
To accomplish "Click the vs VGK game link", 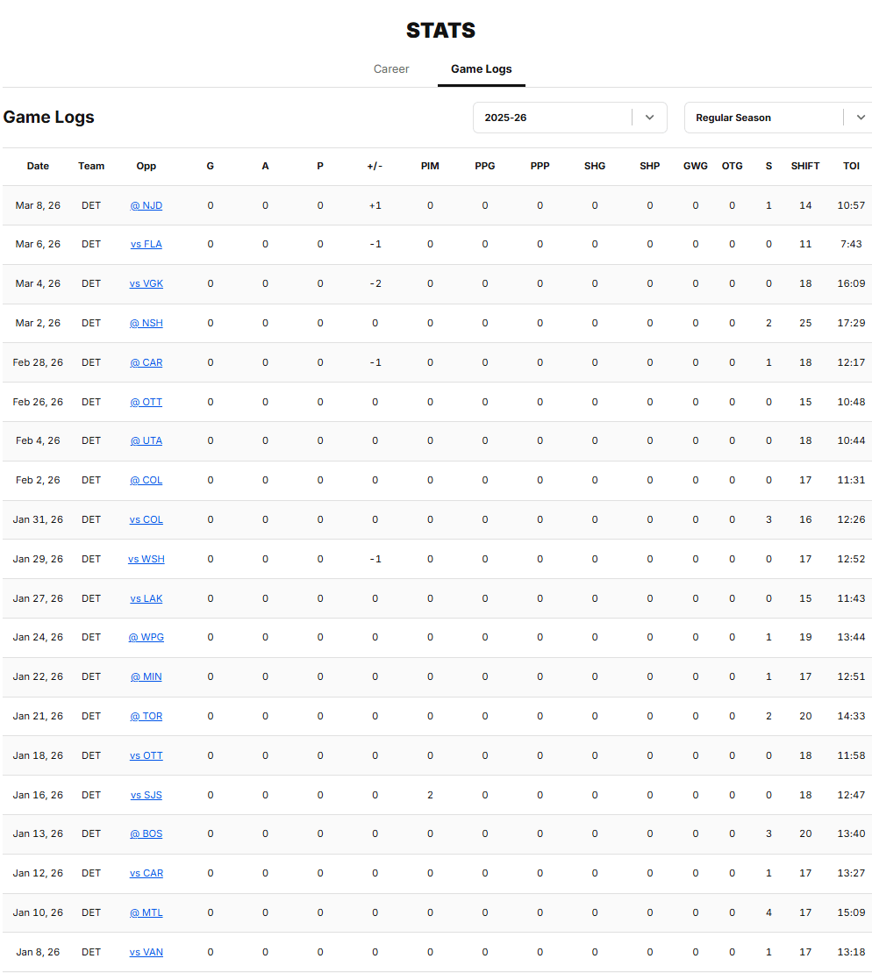I will pyautogui.click(x=147, y=284).
